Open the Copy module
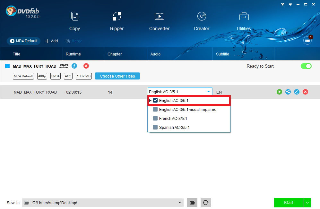320x209 pixels. pos(74,21)
